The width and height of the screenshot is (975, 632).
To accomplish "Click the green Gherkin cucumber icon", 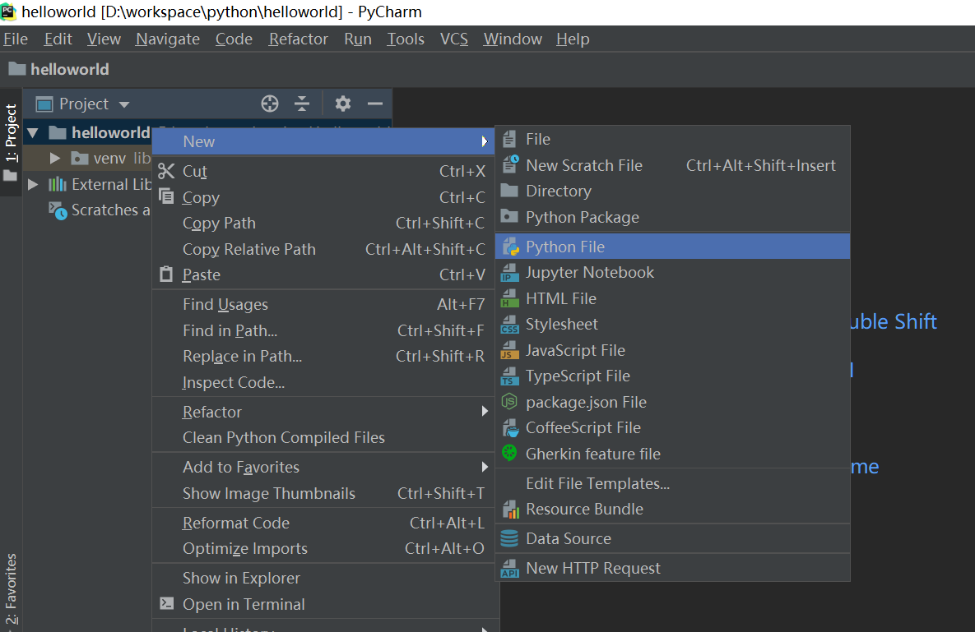I will coord(509,453).
